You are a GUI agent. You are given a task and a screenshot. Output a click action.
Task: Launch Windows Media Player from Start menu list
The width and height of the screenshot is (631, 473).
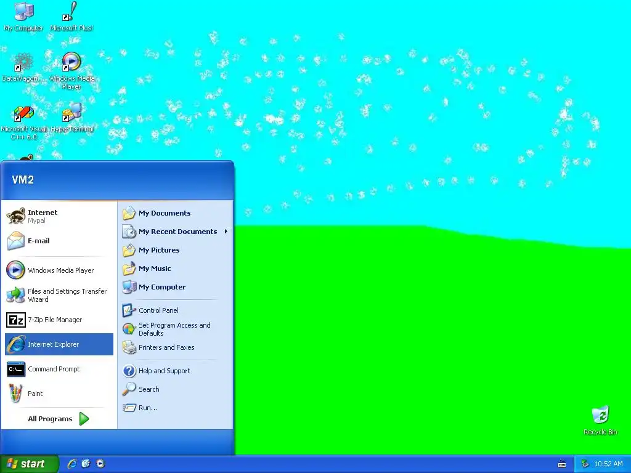pos(59,270)
